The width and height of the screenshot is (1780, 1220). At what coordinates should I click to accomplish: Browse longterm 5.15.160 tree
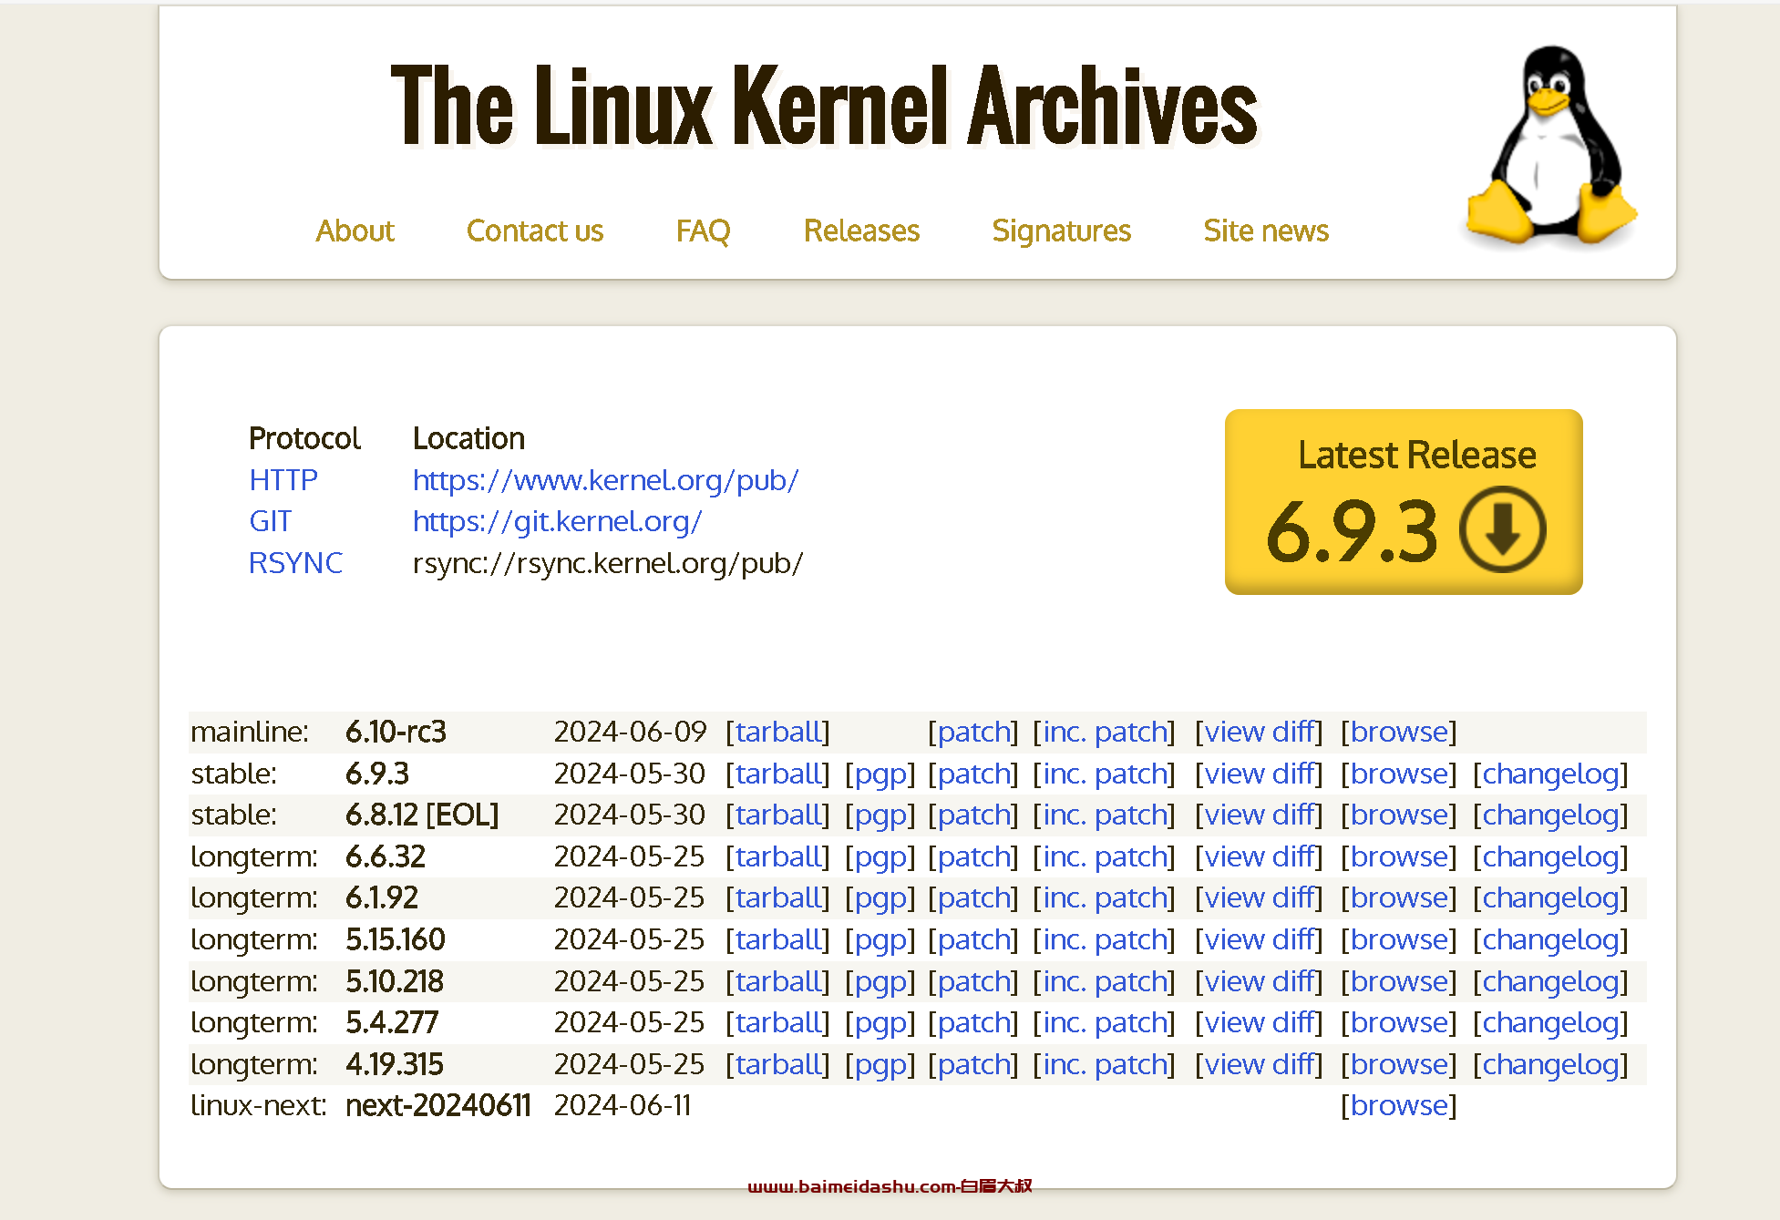(1399, 939)
